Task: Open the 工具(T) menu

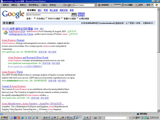Action: tap(44, 5)
